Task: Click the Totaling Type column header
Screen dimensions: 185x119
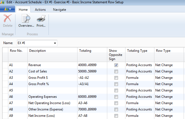Action: point(137,51)
